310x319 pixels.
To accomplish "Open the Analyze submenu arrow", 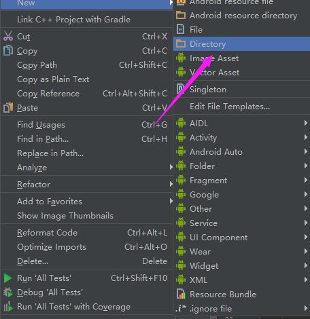I will (x=171, y=168).
